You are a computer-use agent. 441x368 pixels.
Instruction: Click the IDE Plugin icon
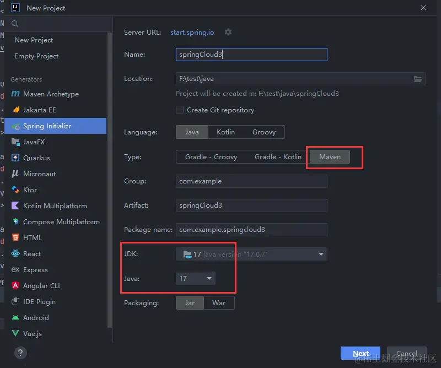click(x=15, y=301)
